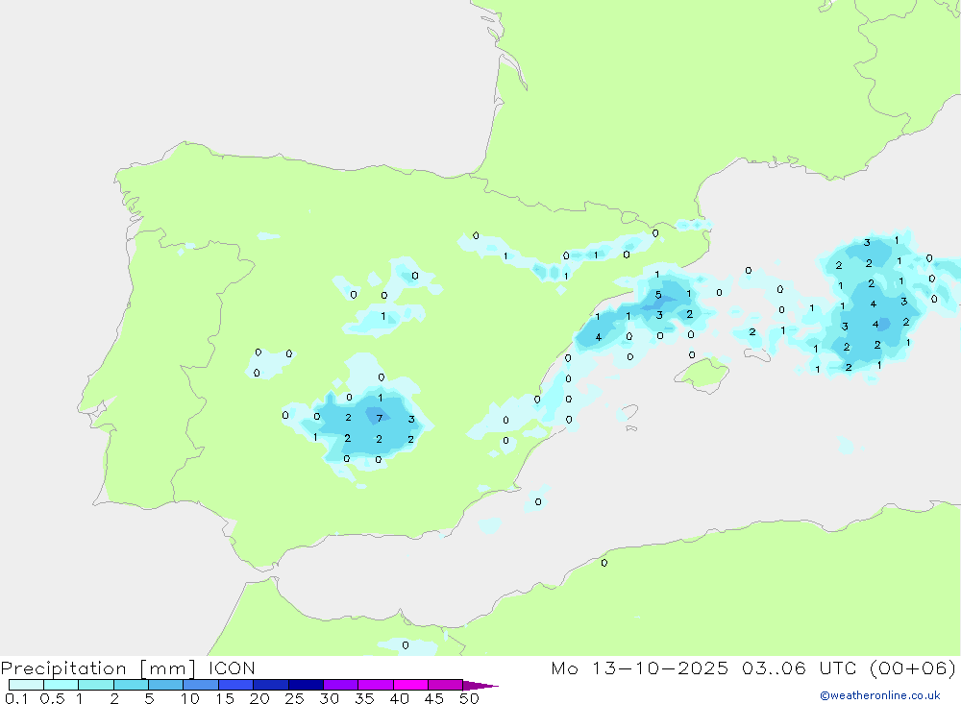Click the "0.1" legend scale label

pyautogui.click(x=16, y=698)
